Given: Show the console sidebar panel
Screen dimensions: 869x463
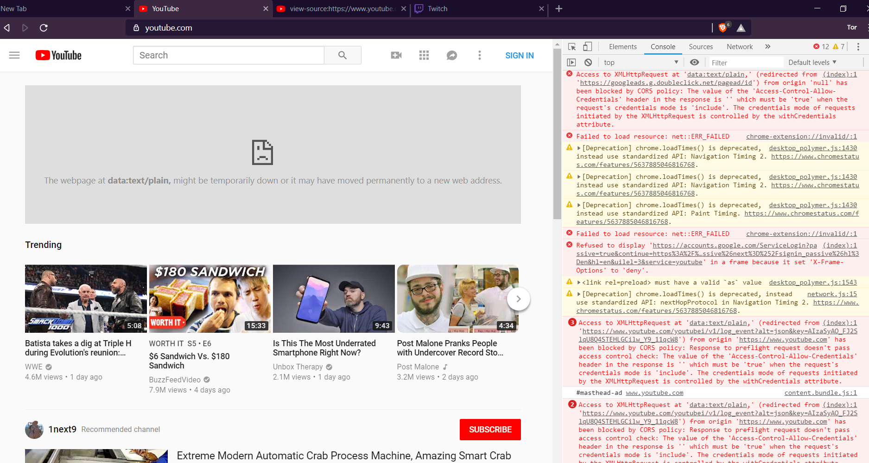Looking at the screenshot, I should (x=572, y=62).
